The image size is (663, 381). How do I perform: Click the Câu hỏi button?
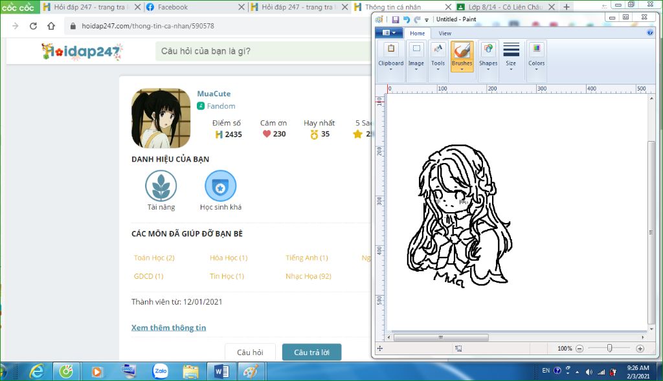pyautogui.click(x=250, y=353)
